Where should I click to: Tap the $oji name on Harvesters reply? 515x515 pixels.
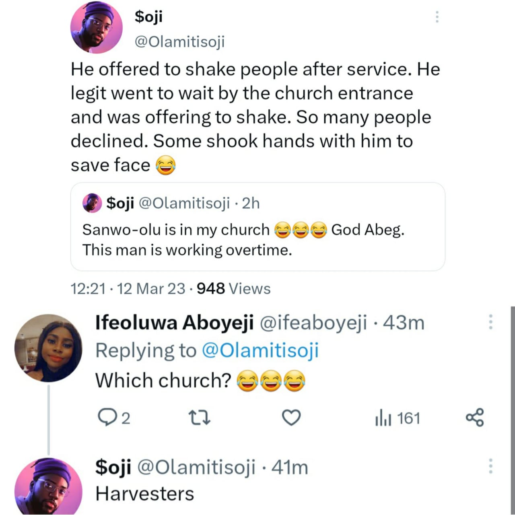point(113,467)
